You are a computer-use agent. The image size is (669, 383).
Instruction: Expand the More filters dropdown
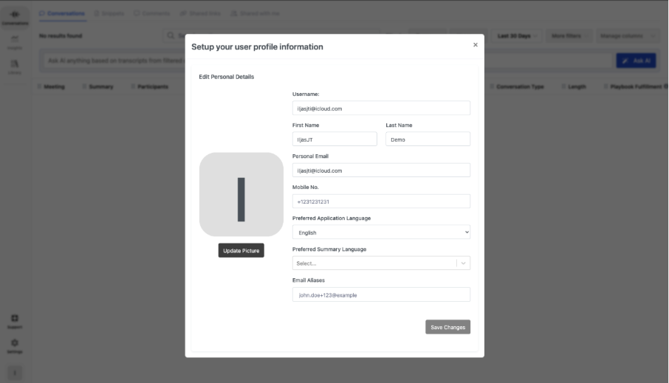(569, 35)
